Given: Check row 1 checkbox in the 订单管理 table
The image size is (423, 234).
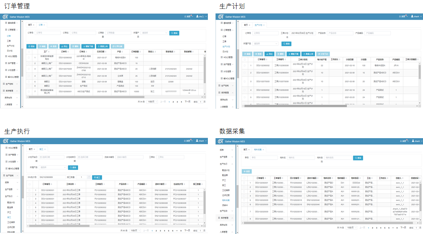Looking at the screenshot, I should [29, 58].
